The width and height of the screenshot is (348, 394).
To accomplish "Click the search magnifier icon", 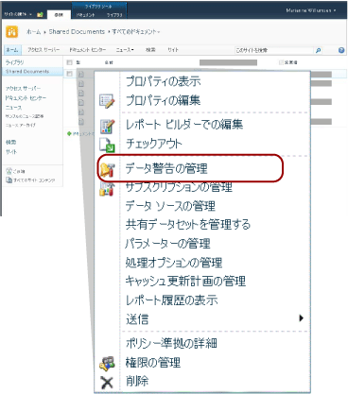I will (x=318, y=50).
